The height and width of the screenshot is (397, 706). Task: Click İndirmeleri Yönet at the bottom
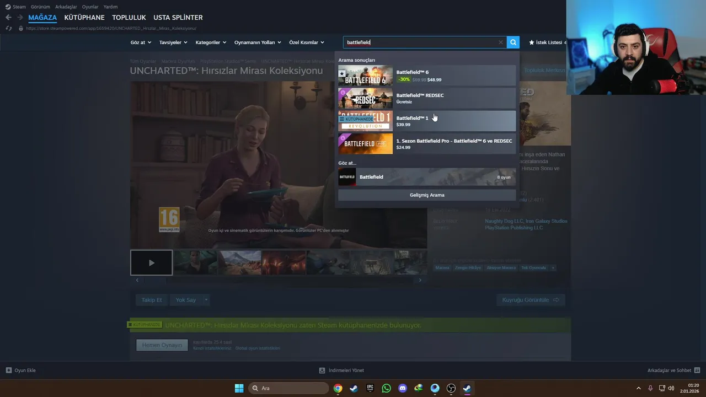click(341, 371)
